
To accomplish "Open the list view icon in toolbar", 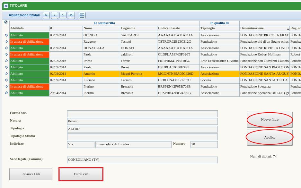I will 82,15.
